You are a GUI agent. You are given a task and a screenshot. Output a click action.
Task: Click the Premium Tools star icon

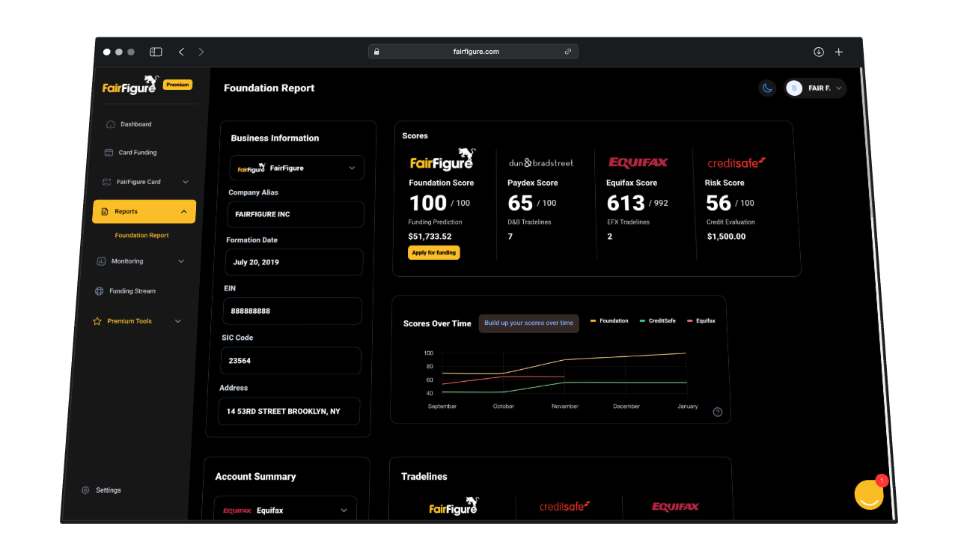pyautogui.click(x=97, y=321)
